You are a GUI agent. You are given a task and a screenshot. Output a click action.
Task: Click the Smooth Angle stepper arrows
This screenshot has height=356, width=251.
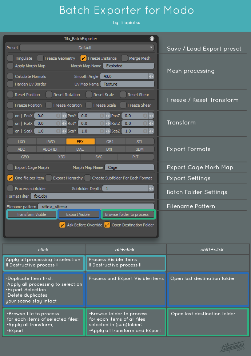[x=151, y=76]
